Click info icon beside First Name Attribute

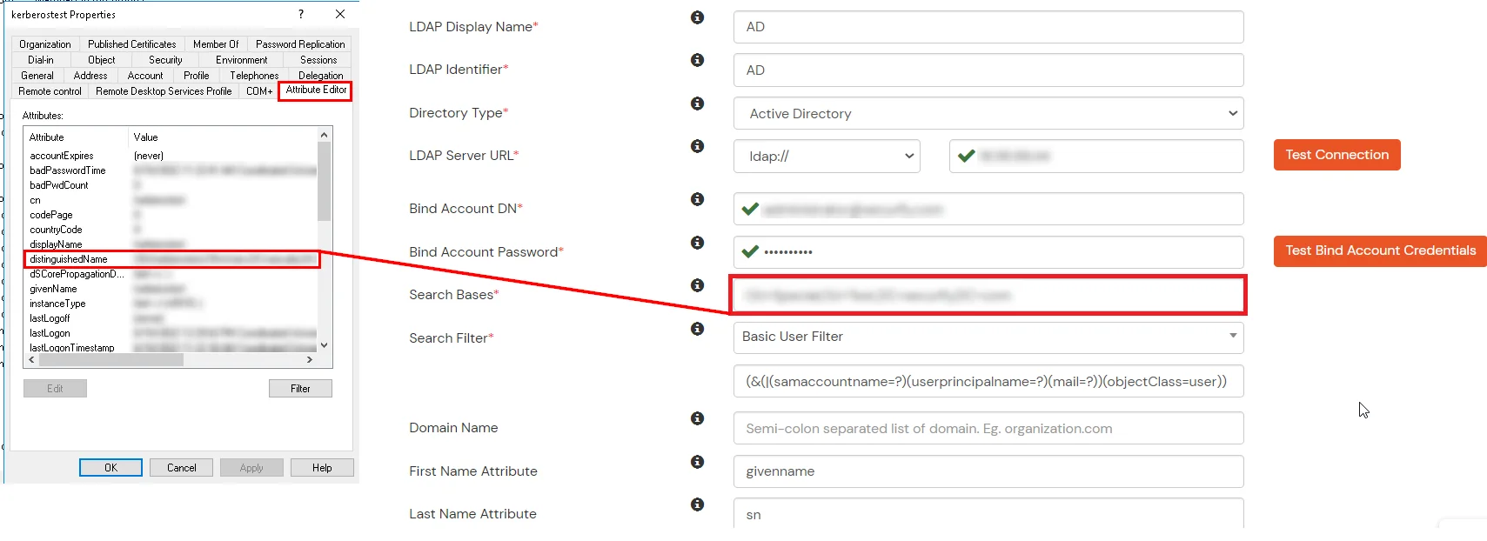697,462
